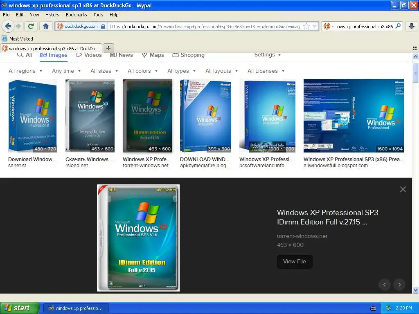Open the pcsoftwareland.info 1000 × 1000 thumbnail

[x=268, y=116]
